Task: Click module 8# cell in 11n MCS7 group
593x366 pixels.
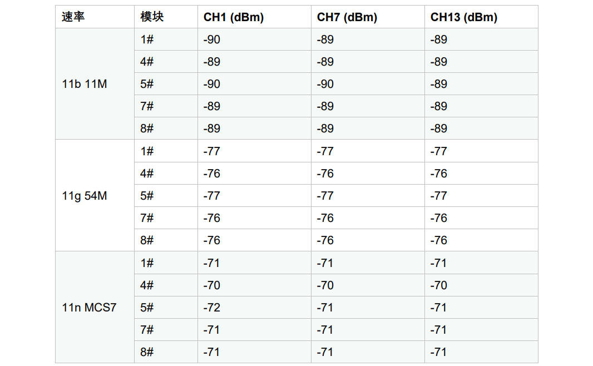Action: pyautogui.click(x=166, y=352)
